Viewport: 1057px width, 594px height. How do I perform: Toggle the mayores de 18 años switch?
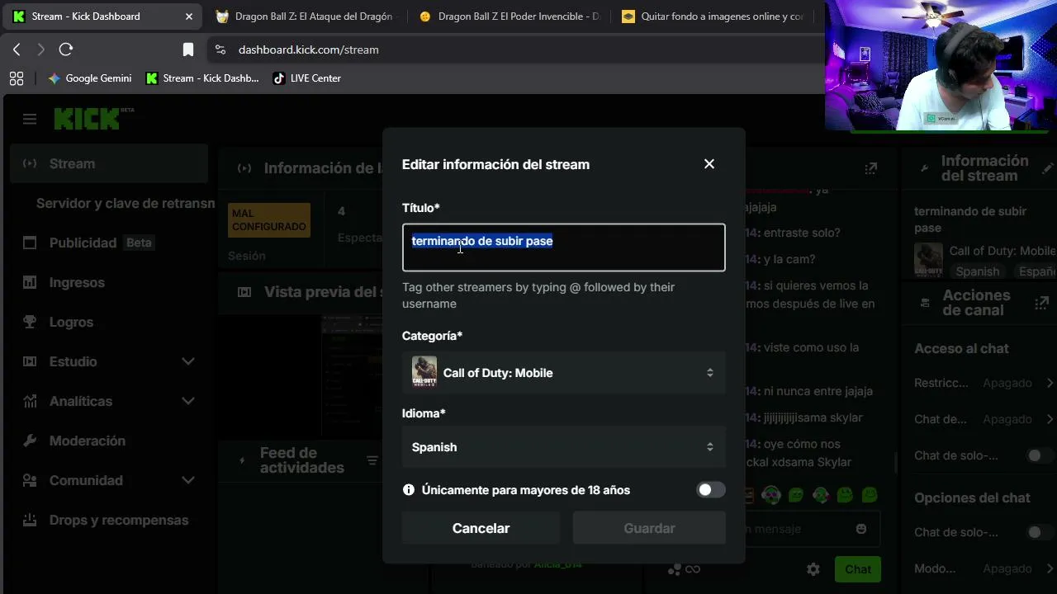pyautogui.click(x=710, y=490)
